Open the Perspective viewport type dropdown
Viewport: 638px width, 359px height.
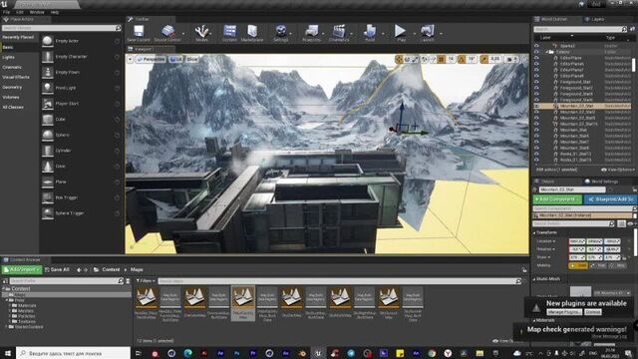tap(151, 59)
